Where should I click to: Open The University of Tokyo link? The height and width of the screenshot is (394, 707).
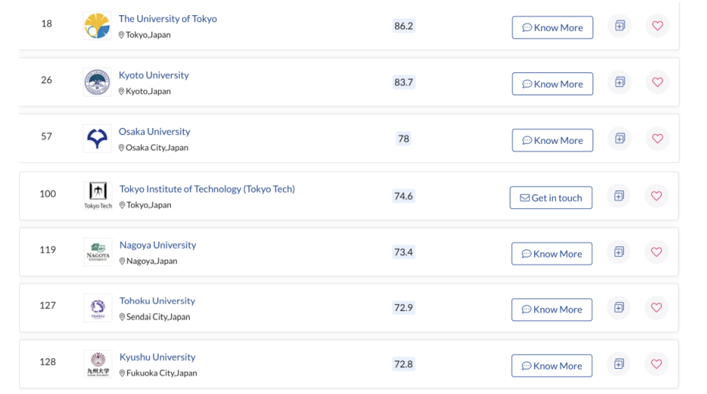coord(168,18)
